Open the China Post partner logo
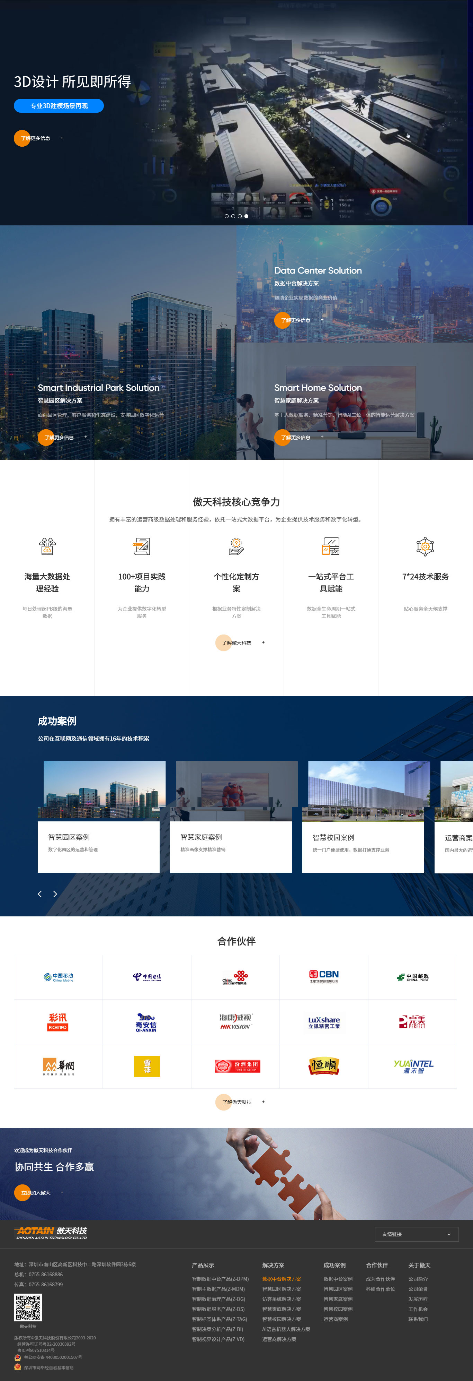Image resolution: width=473 pixels, height=1381 pixels. 412,977
